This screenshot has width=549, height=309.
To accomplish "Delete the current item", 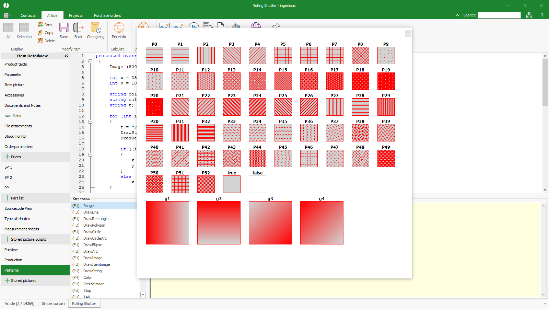I will point(46,41).
